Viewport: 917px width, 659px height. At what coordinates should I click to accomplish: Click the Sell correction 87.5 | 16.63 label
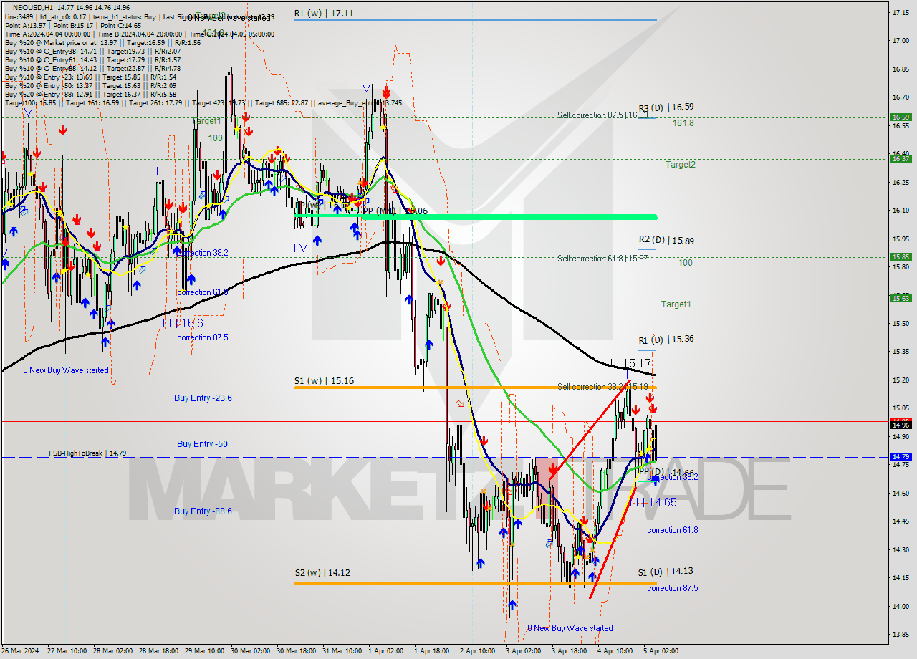tap(602, 115)
